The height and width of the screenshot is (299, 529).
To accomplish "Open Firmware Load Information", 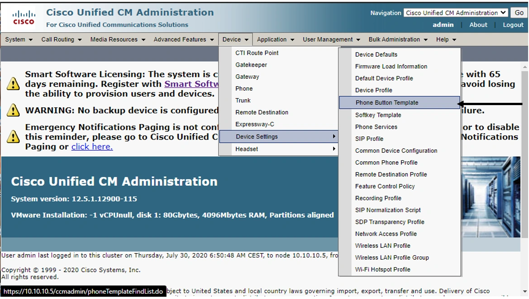I will [x=400, y=67].
